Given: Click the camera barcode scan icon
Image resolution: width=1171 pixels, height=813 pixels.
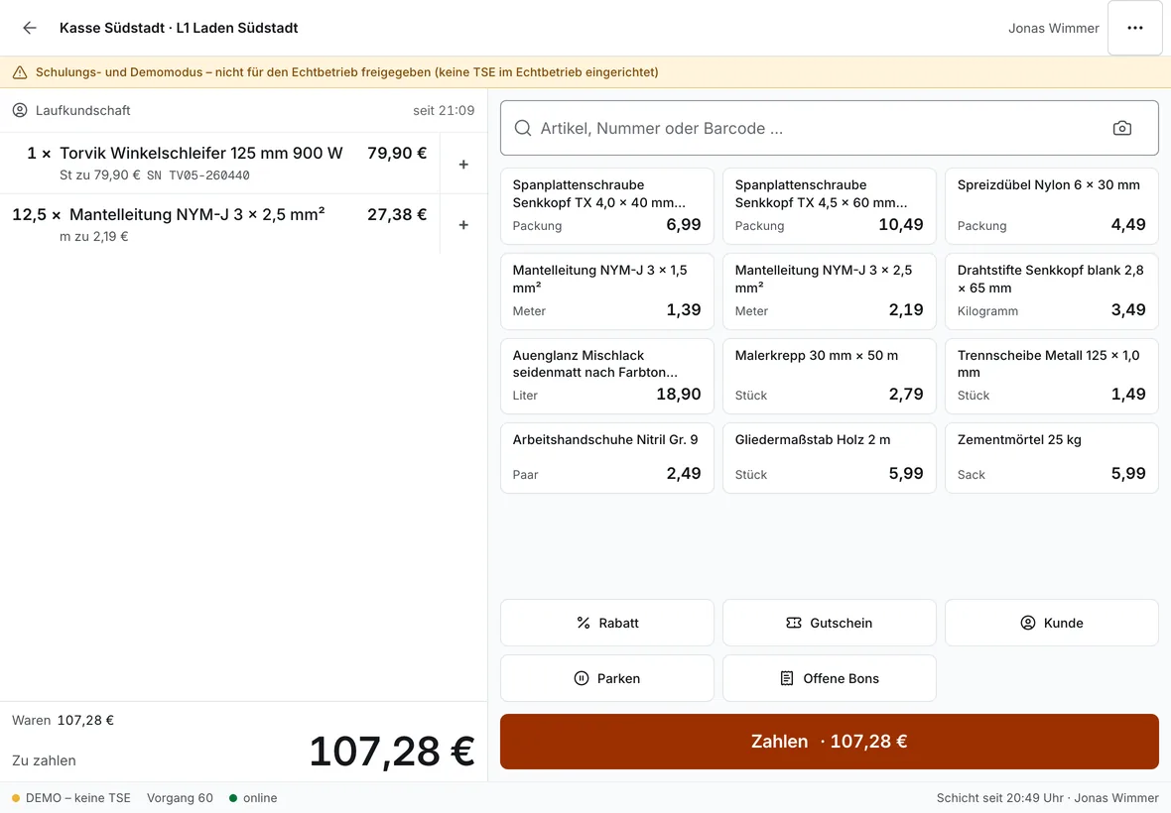Looking at the screenshot, I should click(1121, 128).
